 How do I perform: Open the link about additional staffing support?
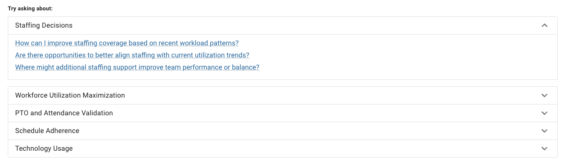coord(137,67)
